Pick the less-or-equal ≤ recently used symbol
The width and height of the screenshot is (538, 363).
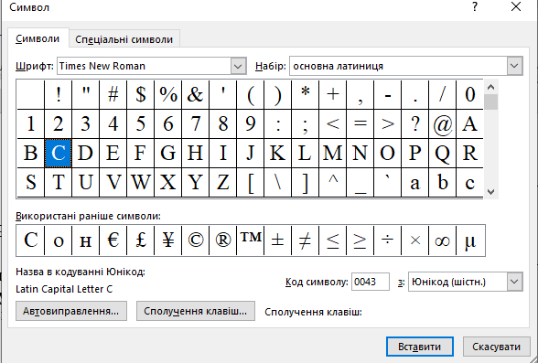click(x=333, y=240)
